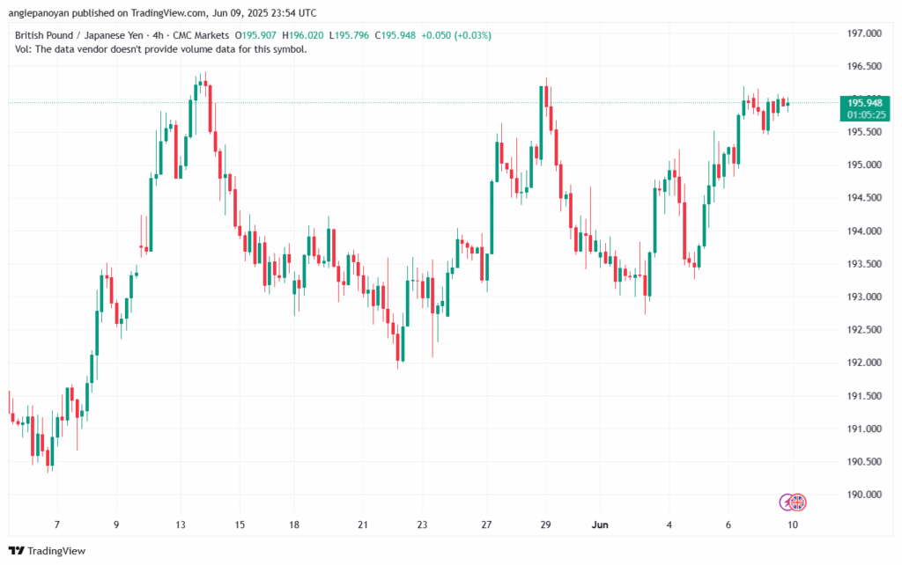Screen dimensions: 902x565
Task: Click the Vol data vendor notice text
Action: tap(160, 49)
